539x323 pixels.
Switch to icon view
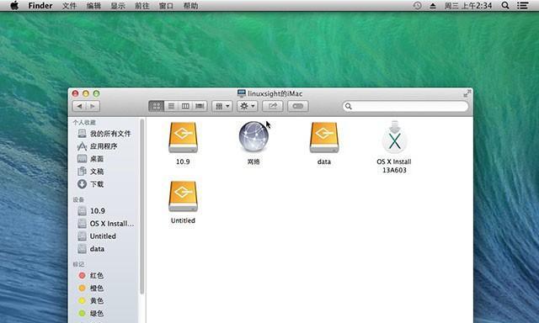[x=157, y=106]
